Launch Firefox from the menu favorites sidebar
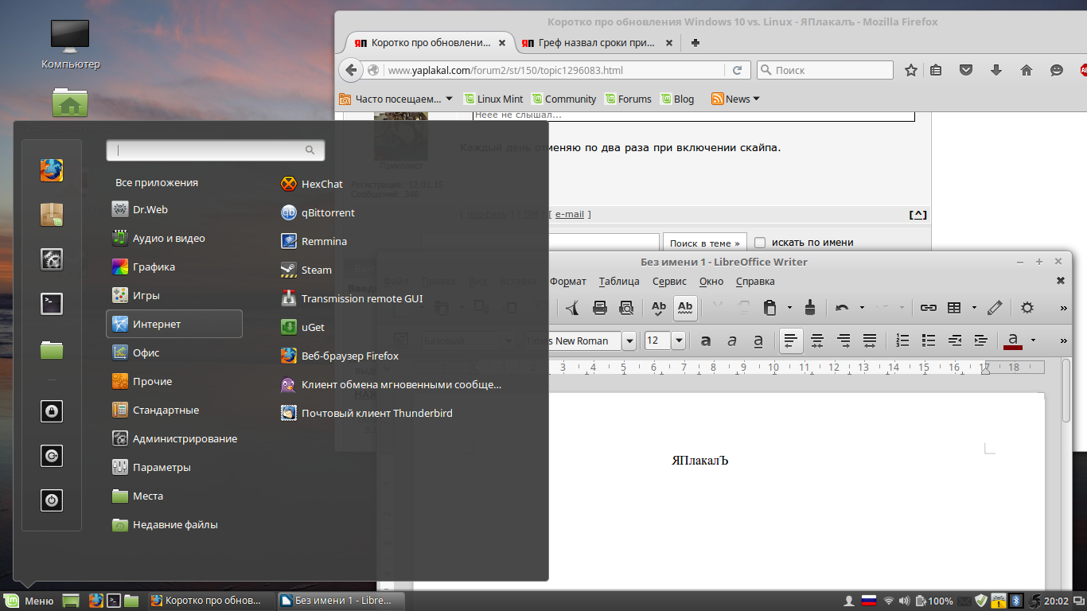The width and height of the screenshot is (1087, 611). (x=52, y=170)
